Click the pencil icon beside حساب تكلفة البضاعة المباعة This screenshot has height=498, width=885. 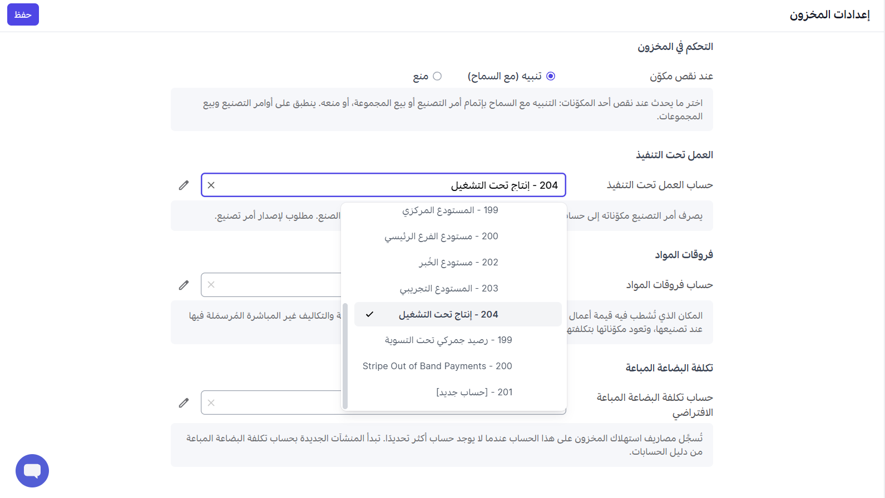[184, 403]
